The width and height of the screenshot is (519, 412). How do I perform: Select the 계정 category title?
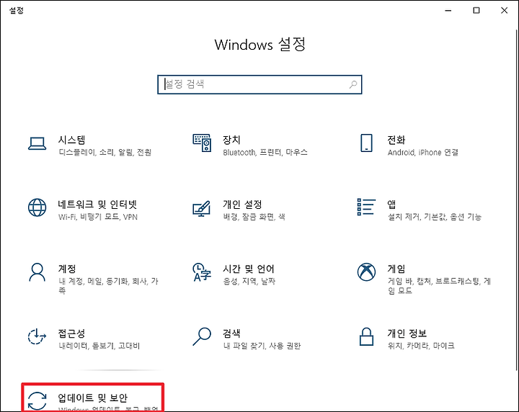tap(67, 269)
